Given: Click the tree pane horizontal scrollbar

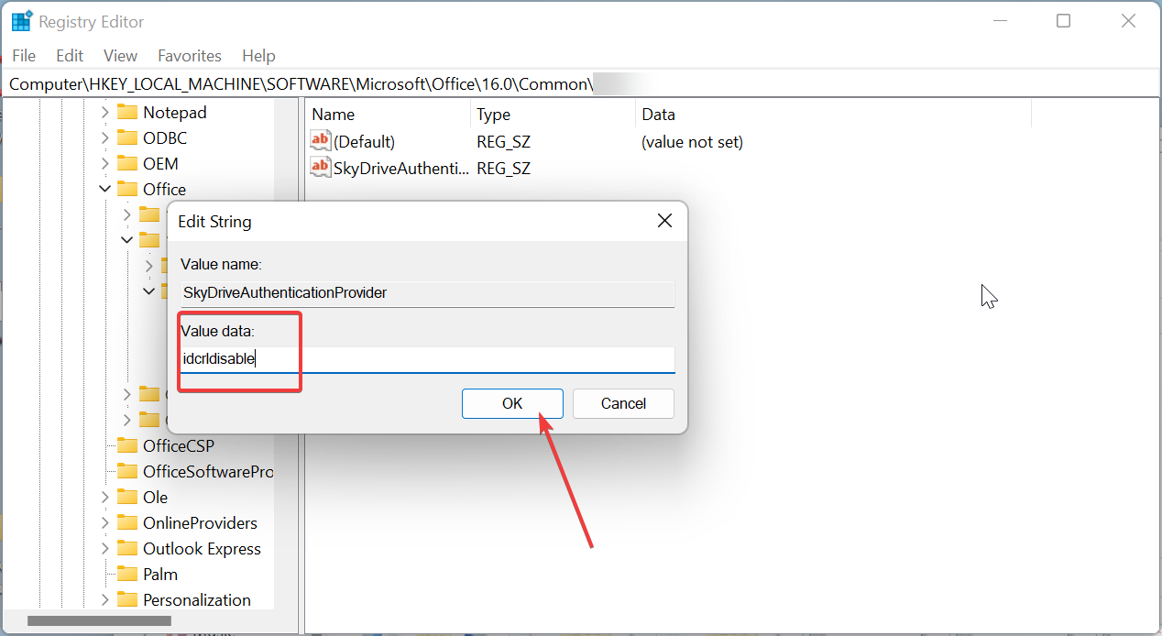Looking at the screenshot, I should pyautogui.click(x=99, y=620).
